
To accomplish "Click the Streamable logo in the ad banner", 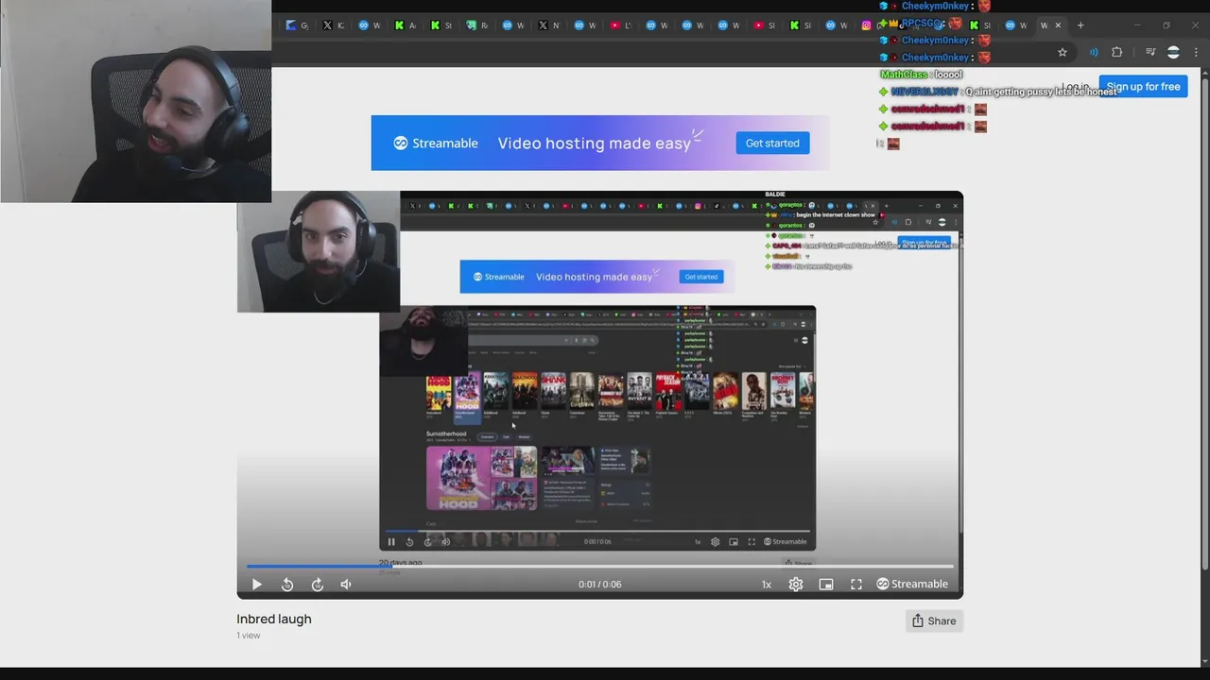I will 436,144.
